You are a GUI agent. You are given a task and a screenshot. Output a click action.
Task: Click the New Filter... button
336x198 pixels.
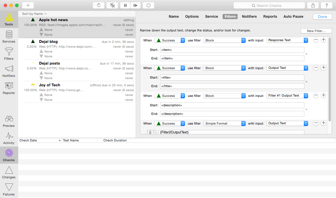[316, 31]
